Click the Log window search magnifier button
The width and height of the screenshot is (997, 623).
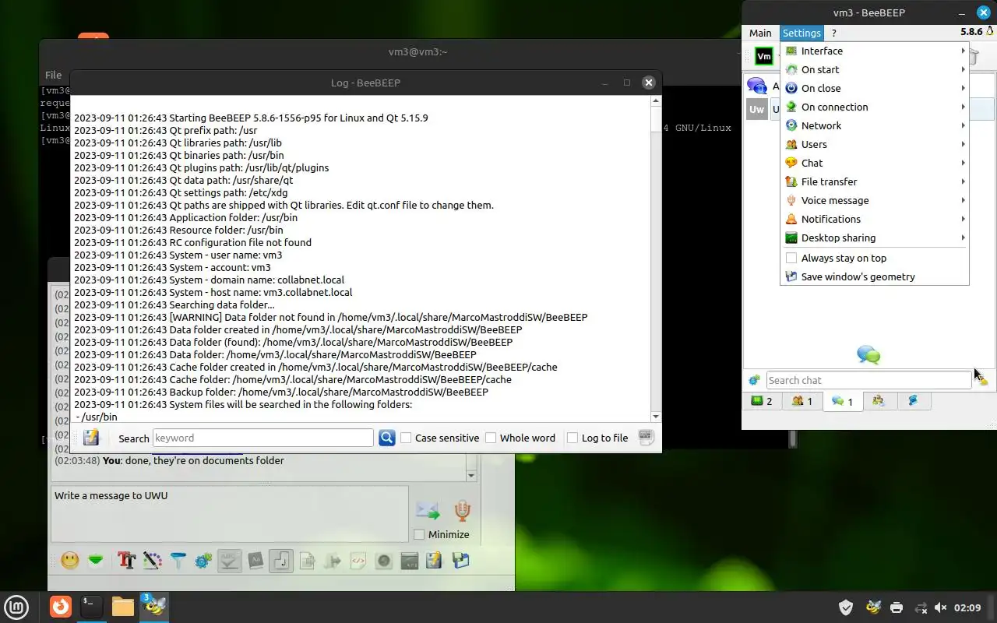pyautogui.click(x=387, y=438)
